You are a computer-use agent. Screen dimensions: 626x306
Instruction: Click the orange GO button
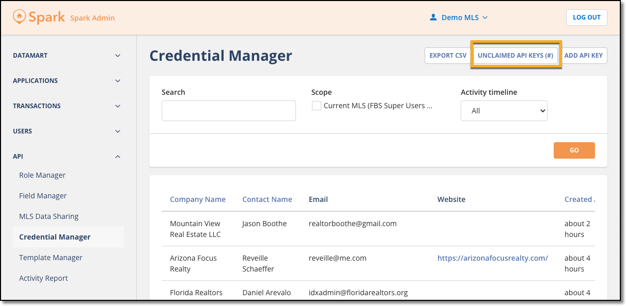tap(574, 150)
